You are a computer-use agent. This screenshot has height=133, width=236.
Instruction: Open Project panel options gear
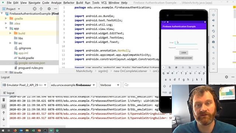(49, 9)
